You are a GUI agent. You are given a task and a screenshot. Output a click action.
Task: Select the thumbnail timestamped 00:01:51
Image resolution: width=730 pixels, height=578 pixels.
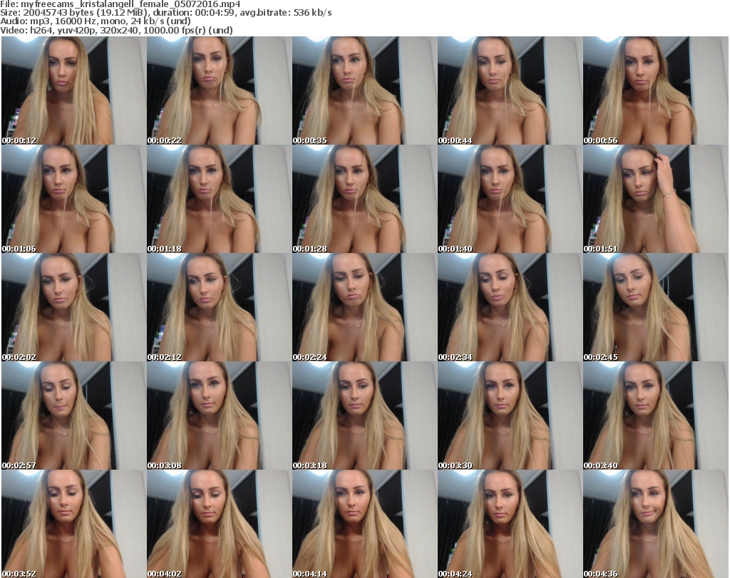click(656, 199)
